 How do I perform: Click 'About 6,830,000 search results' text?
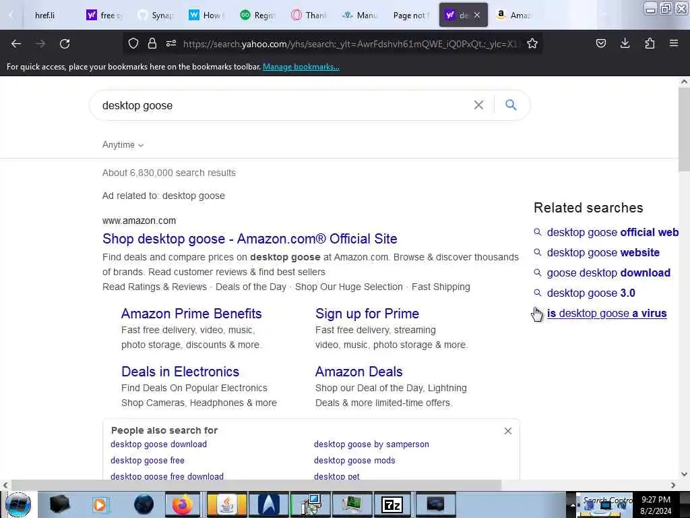click(169, 173)
